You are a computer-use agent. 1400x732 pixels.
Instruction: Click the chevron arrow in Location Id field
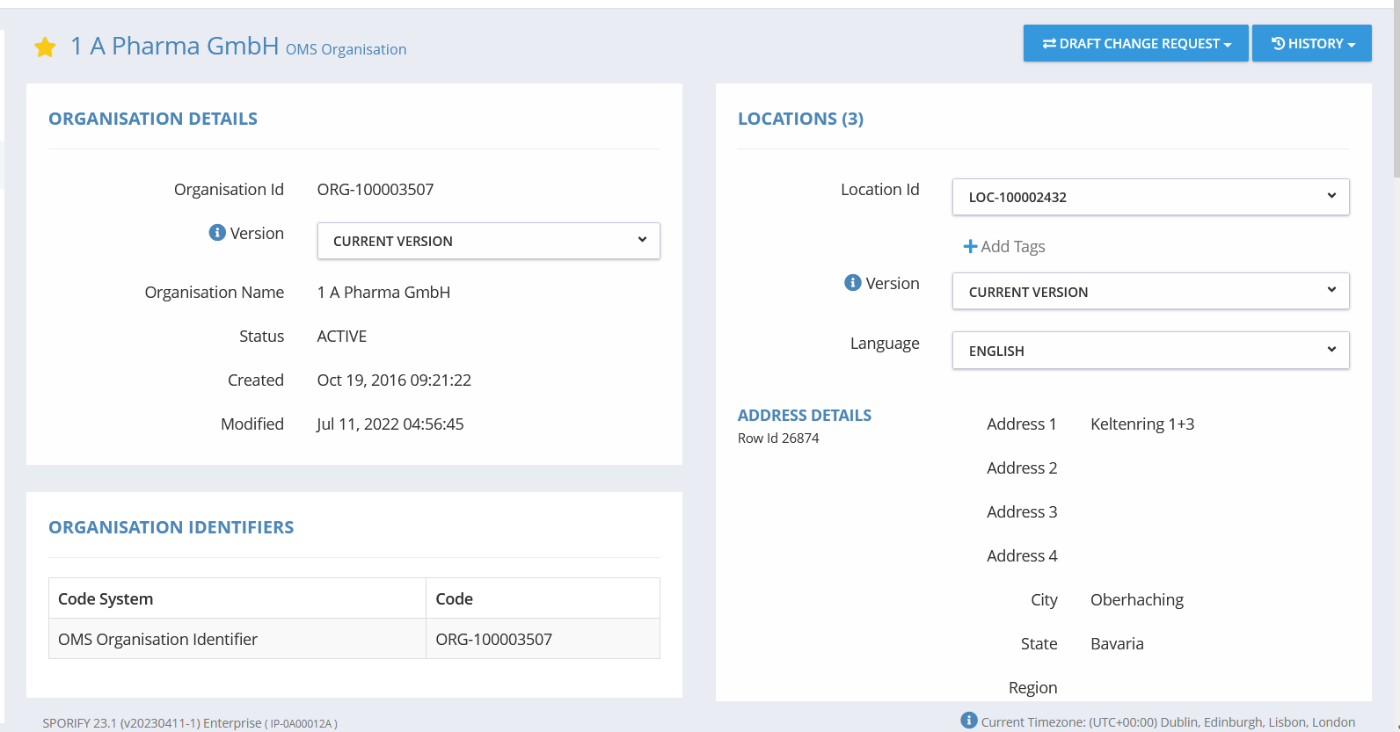click(x=1331, y=196)
